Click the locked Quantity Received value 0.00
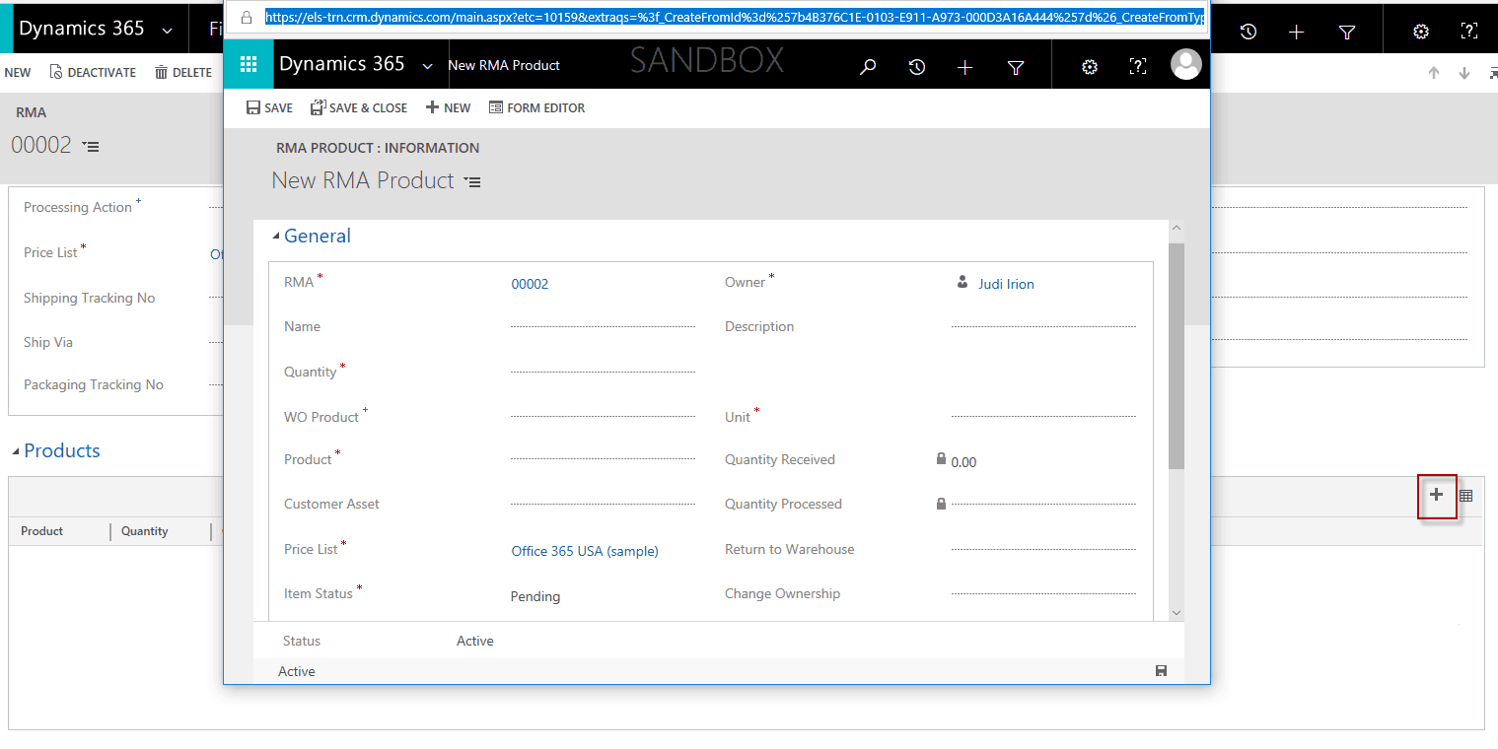This screenshot has height=750, width=1498. (963, 462)
